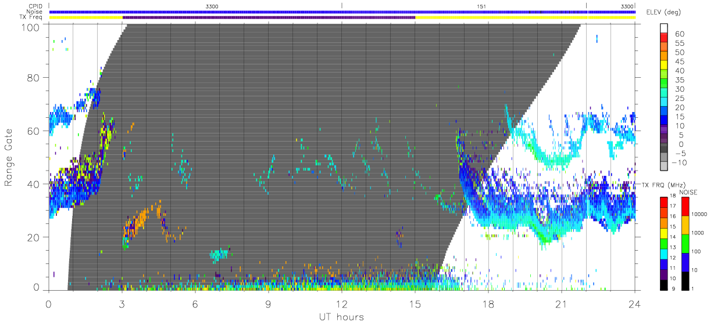Click the 10000 tick on NOISE legend

pos(699,214)
